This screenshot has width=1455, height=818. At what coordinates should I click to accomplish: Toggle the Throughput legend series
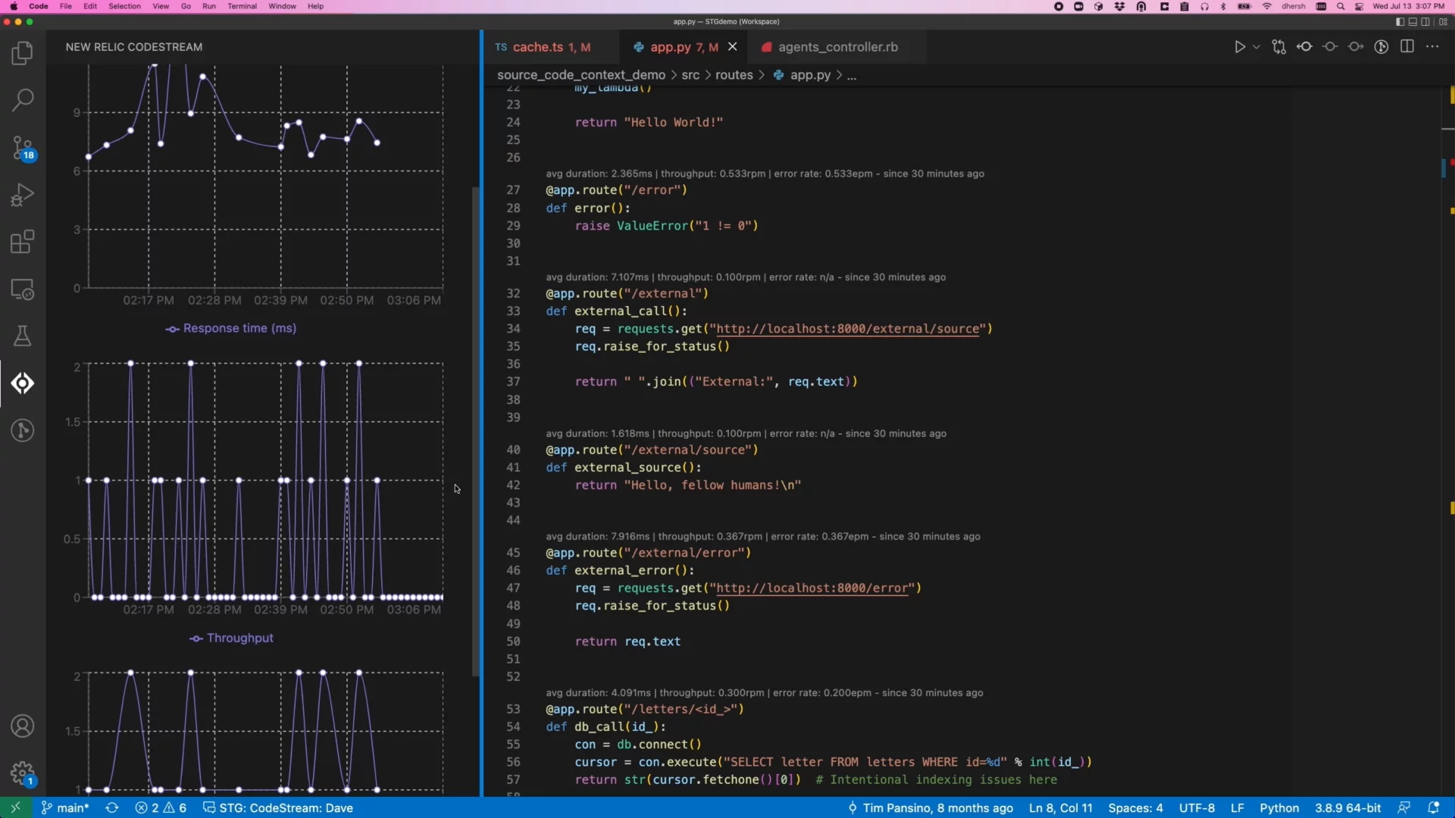[x=231, y=638]
